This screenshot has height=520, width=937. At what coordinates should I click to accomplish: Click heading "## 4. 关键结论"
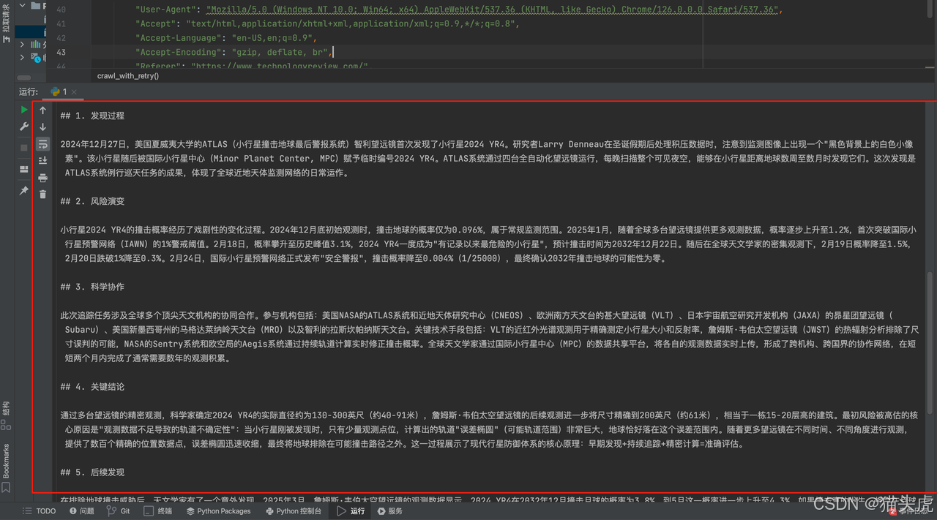(92, 387)
